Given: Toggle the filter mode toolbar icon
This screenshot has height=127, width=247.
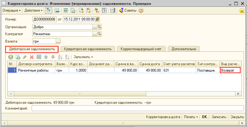Looking at the screenshot, I should pos(48,10).
